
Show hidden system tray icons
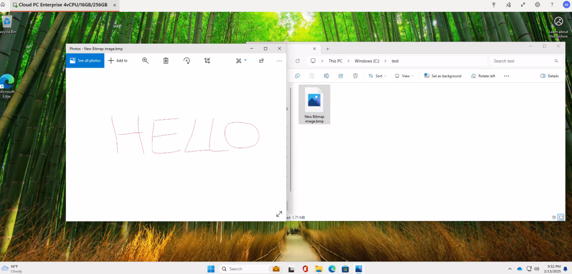(509, 269)
